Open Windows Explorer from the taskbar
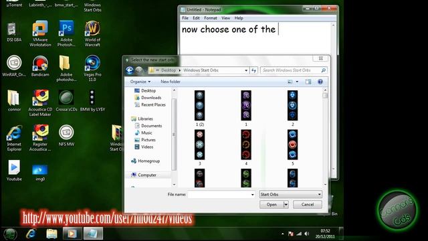Screen dimensions: 428x241 [x=51, y=234]
